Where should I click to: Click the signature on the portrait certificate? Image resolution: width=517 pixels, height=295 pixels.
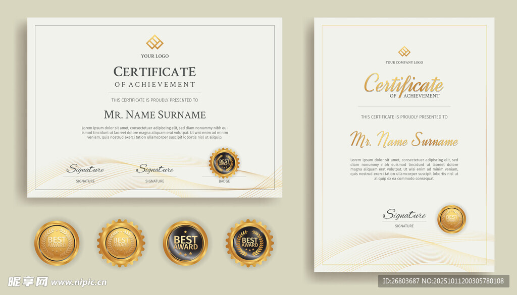tap(404, 215)
